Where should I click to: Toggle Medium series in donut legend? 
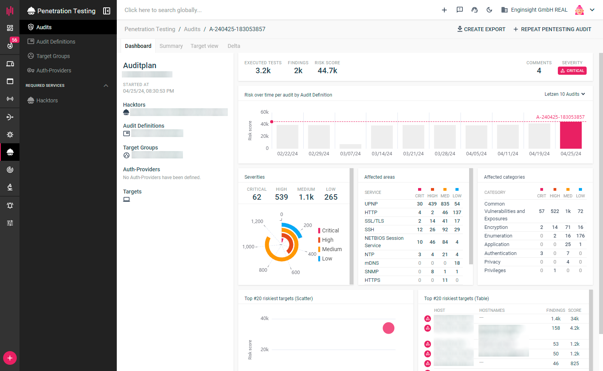(x=331, y=249)
